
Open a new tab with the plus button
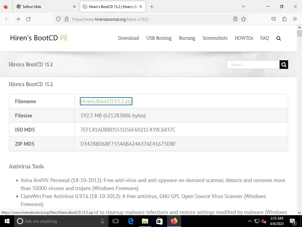coord(152,7)
